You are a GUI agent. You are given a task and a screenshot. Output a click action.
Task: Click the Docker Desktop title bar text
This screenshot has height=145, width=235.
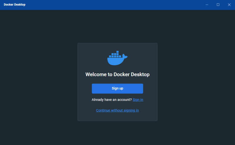[x=14, y=5]
